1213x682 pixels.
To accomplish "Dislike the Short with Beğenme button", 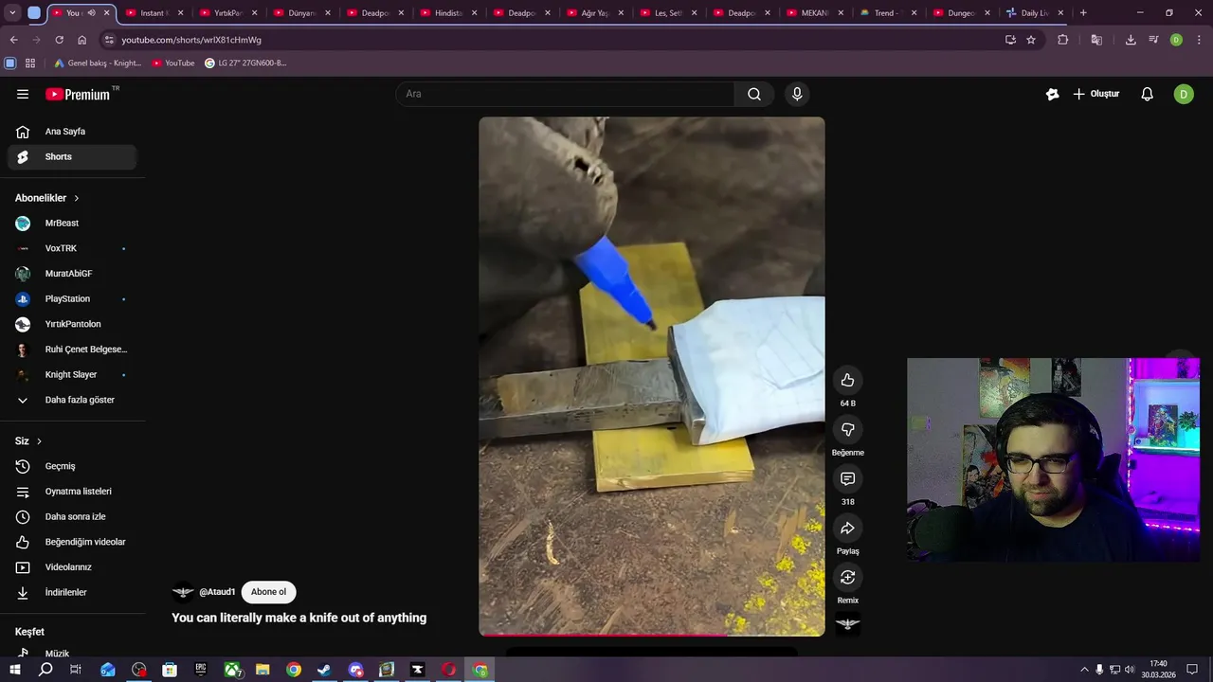I will (x=847, y=429).
